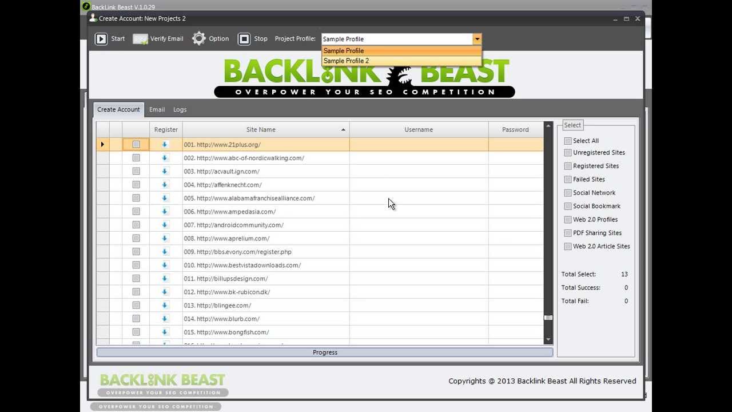Screen dimensions: 732x412
Task: Click register arrow for affenknecht.com
Action: (x=165, y=185)
